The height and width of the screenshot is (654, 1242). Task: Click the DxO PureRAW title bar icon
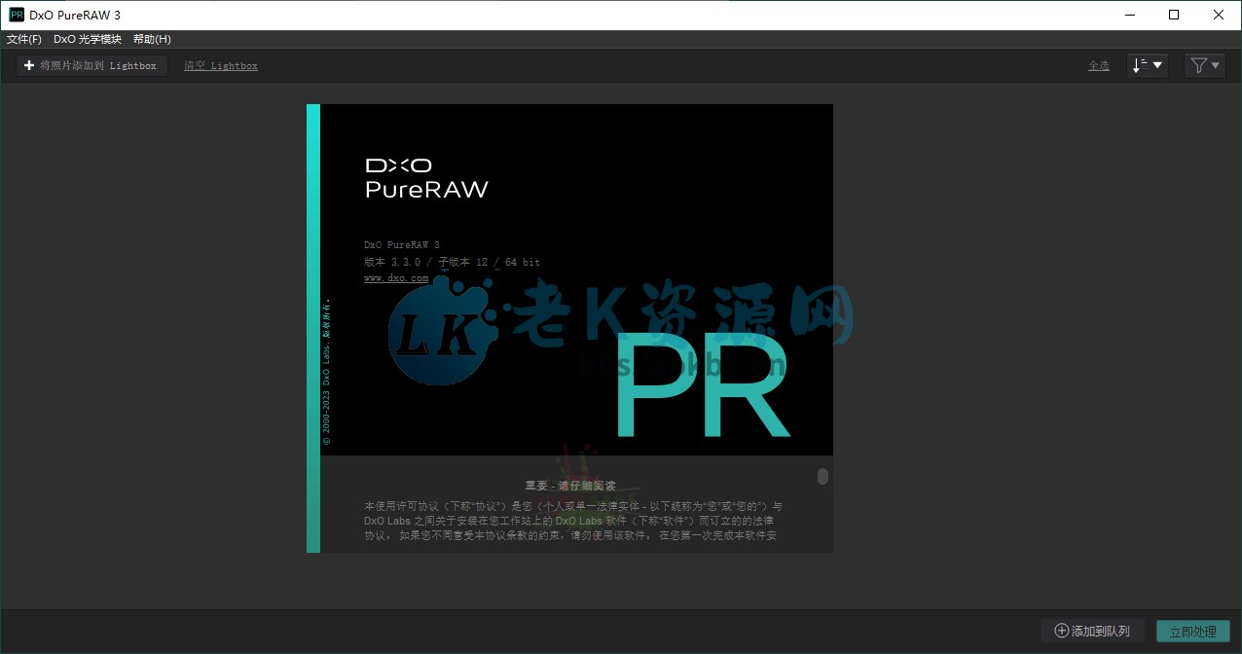pyautogui.click(x=17, y=15)
